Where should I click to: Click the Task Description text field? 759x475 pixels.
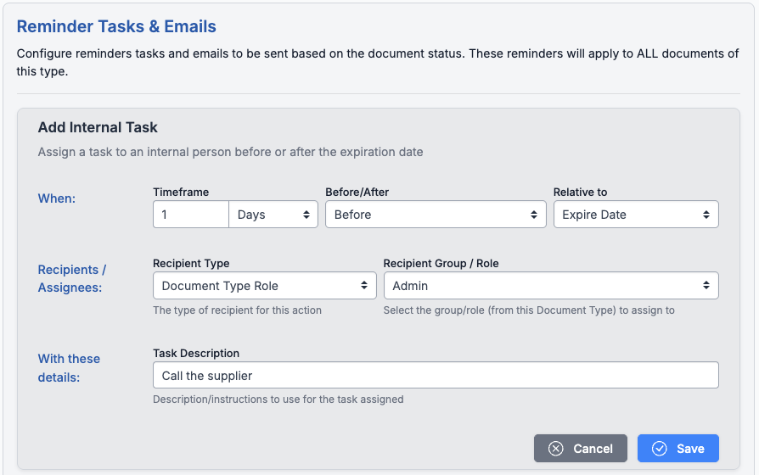pos(436,376)
